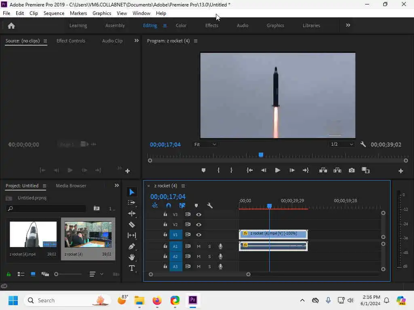Select the Pen tool

(x=132, y=246)
